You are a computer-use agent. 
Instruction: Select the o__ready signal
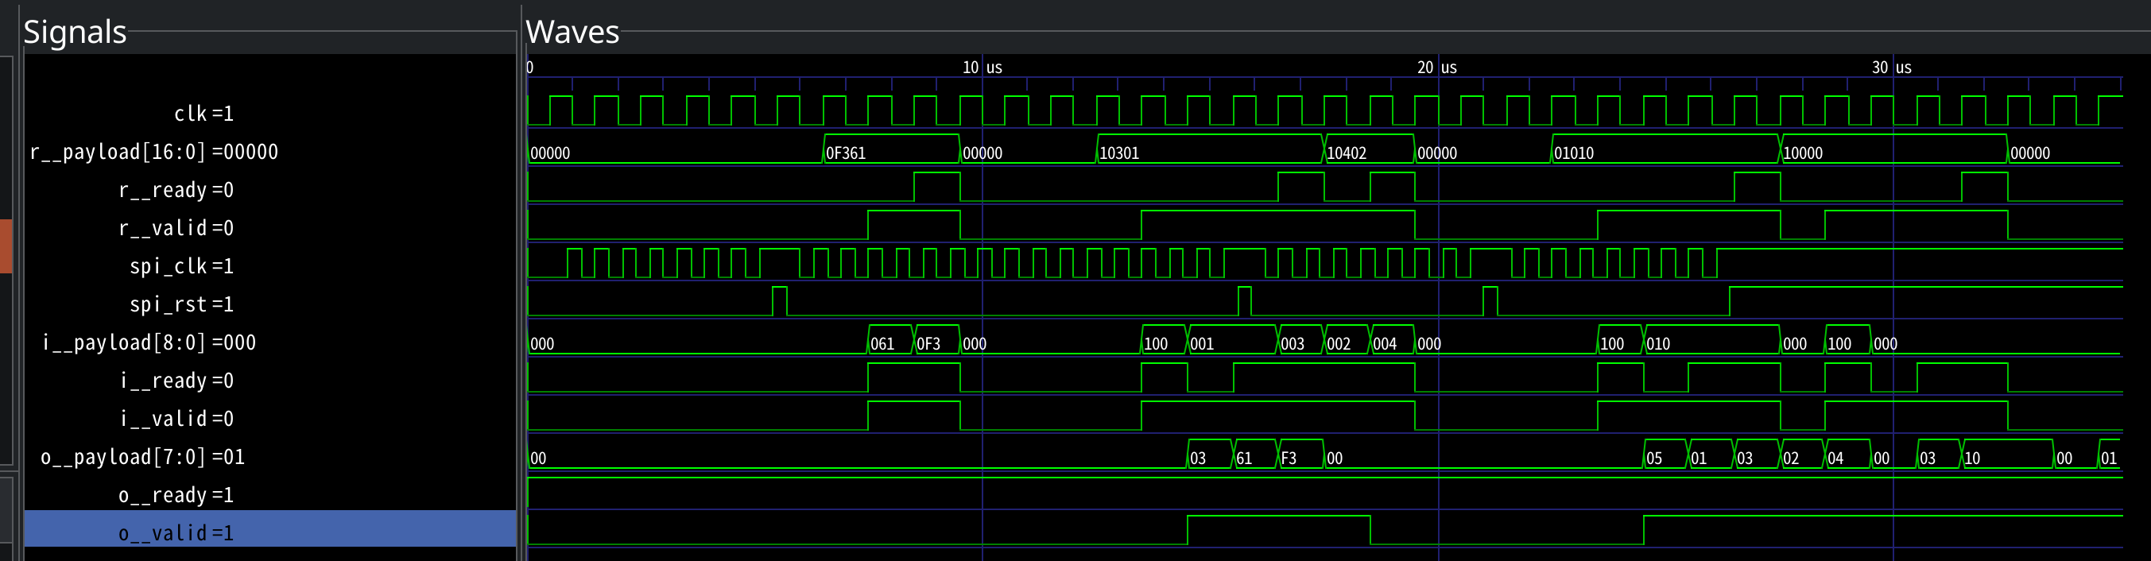pyautogui.click(x=176, y=495)
